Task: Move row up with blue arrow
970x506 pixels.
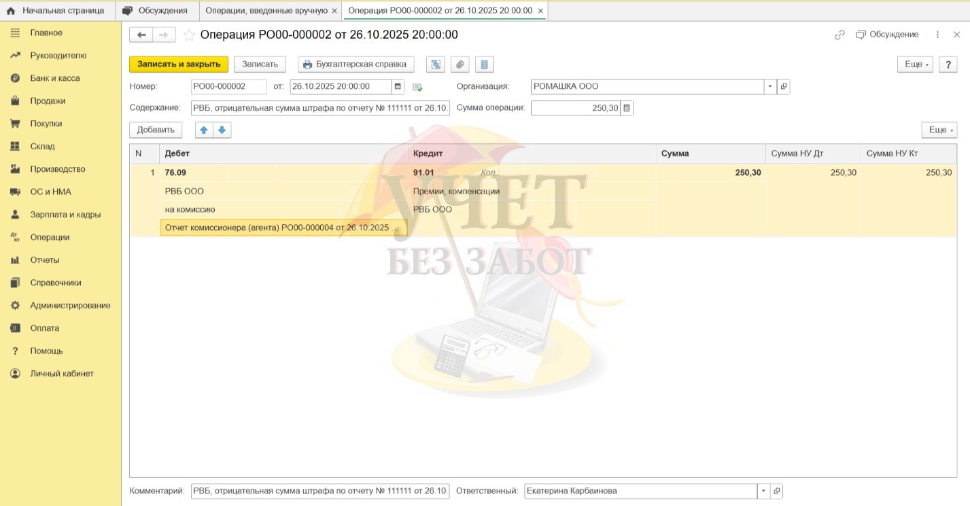Action: [204, 130]
